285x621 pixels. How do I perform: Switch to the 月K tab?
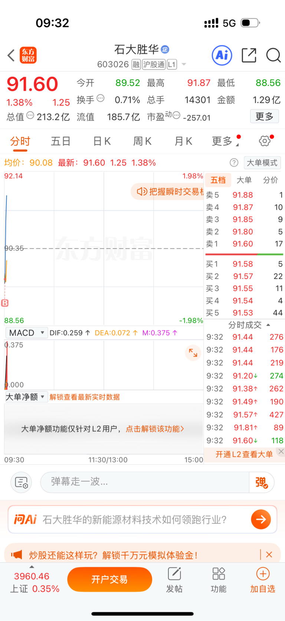tap(183, 141)
